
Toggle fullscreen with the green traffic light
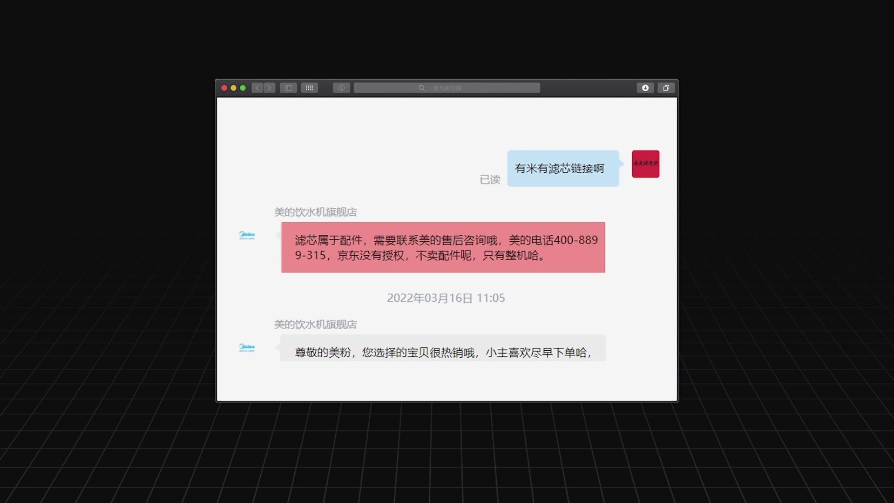242,88
